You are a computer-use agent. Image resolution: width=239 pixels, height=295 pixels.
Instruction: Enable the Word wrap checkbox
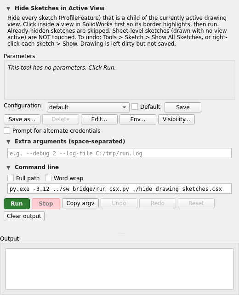tap(48, 178)
